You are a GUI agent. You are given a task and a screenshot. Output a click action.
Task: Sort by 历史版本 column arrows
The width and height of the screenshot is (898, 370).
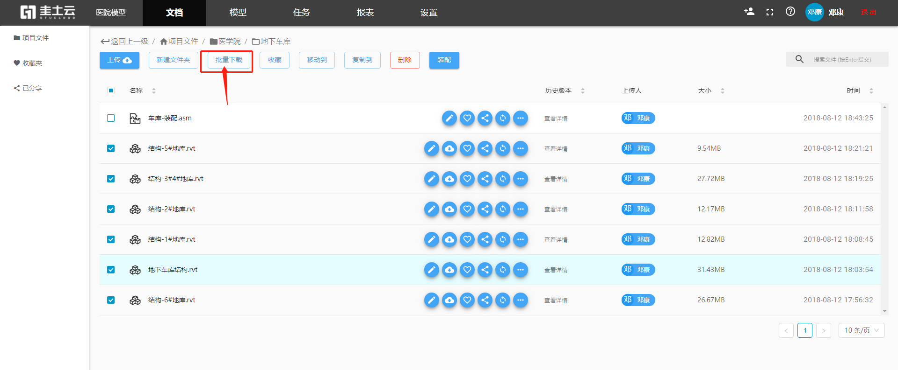tap(583, 91)
